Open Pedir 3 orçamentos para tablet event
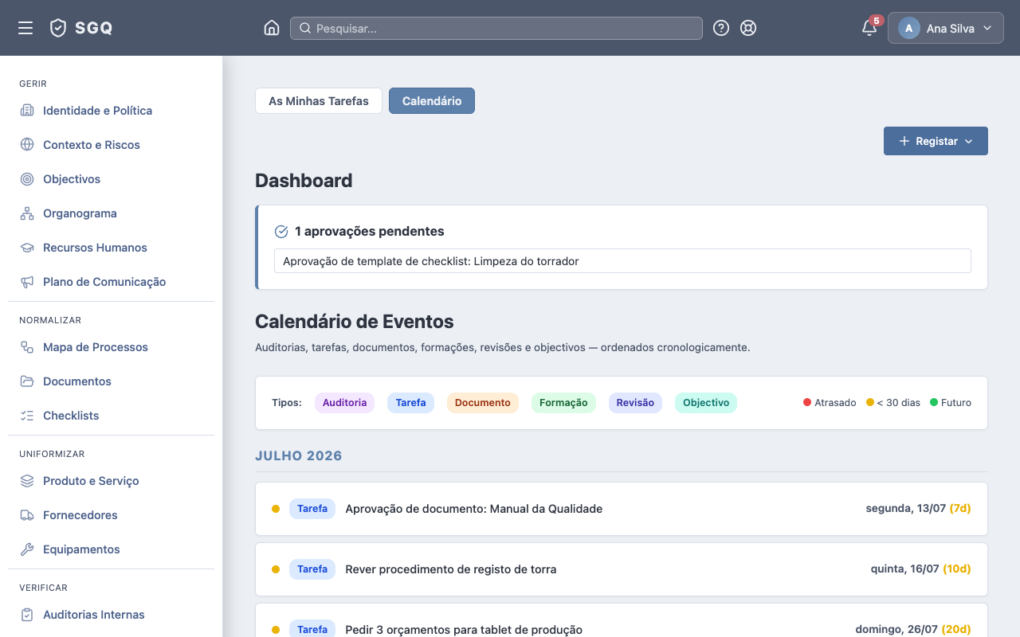 622,621
